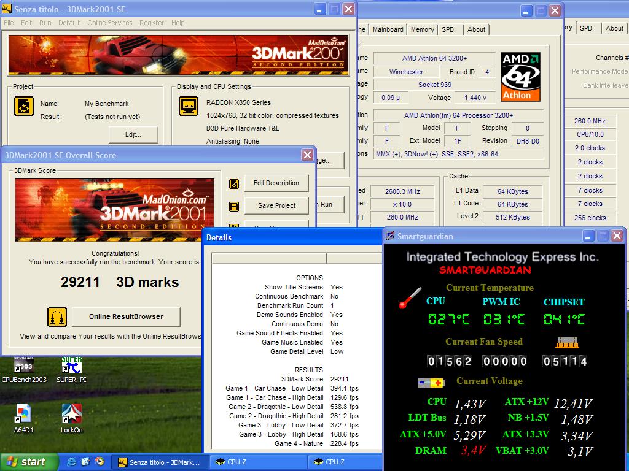Click the Edit Description button
The image size is (629, 471).
pyautogui.click(x=276, y=183)
